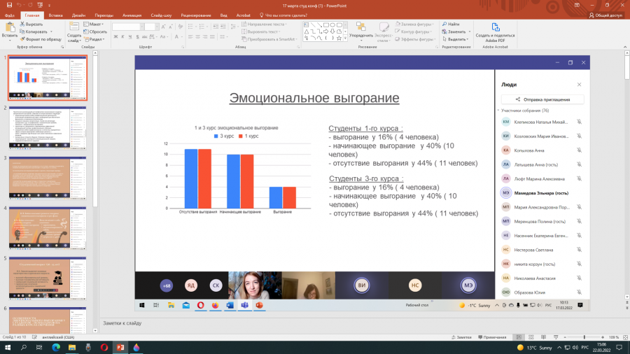
Task: Open the Layout (Макет) dropdown
Action: click(x=94, y=24)
